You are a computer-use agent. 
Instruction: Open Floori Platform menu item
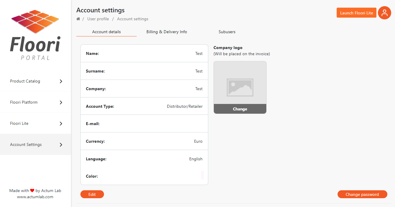35,102
